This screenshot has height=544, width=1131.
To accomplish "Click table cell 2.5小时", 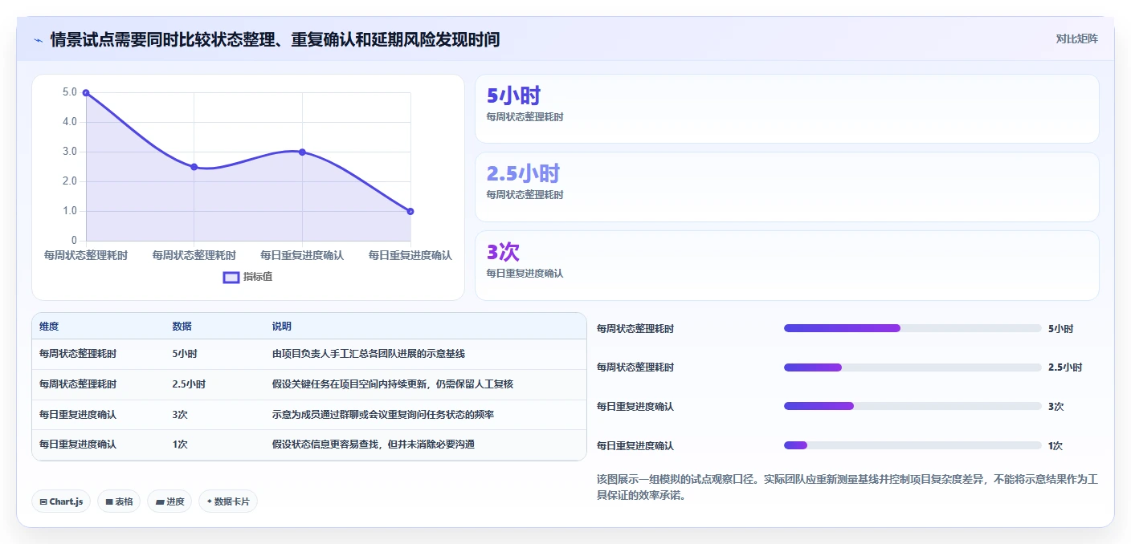I will tap(189, 384).
